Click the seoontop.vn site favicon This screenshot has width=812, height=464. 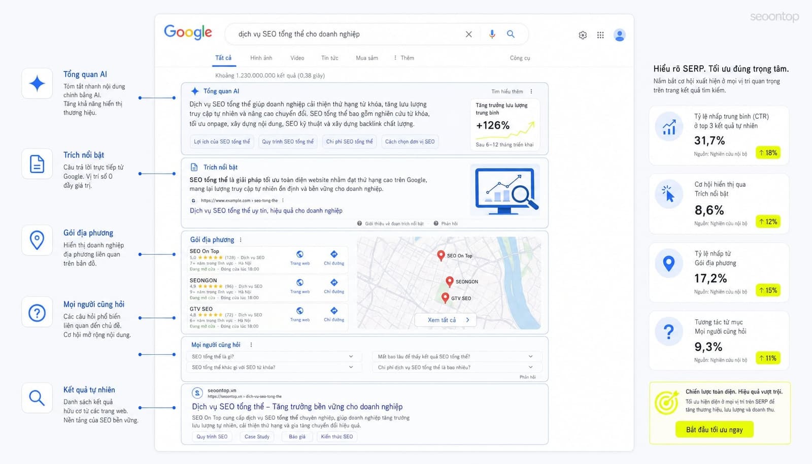[197, 393]
